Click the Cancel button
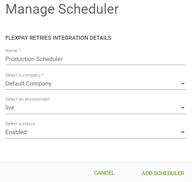This screenshot has height=182, width=192. point(104,173)
